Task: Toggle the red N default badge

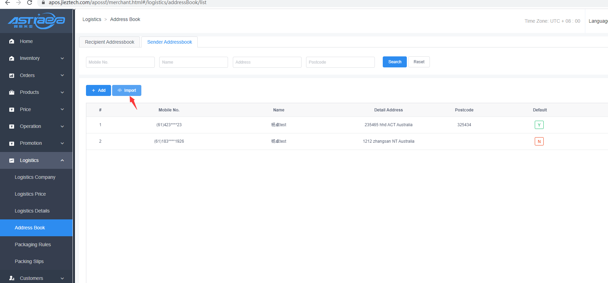Action: pyautogui.click(x=539, y=141)
